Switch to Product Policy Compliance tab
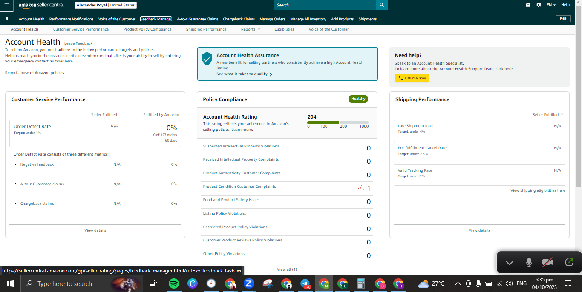582x292 pixels. [147, 29]
